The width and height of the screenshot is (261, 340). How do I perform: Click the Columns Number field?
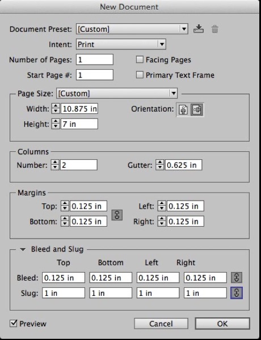79,165
